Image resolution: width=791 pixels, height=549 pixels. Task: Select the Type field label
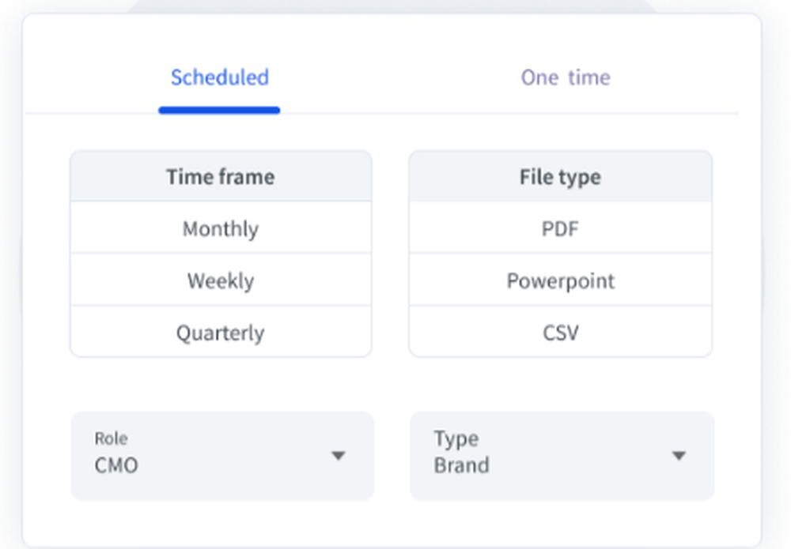(455, 439)
